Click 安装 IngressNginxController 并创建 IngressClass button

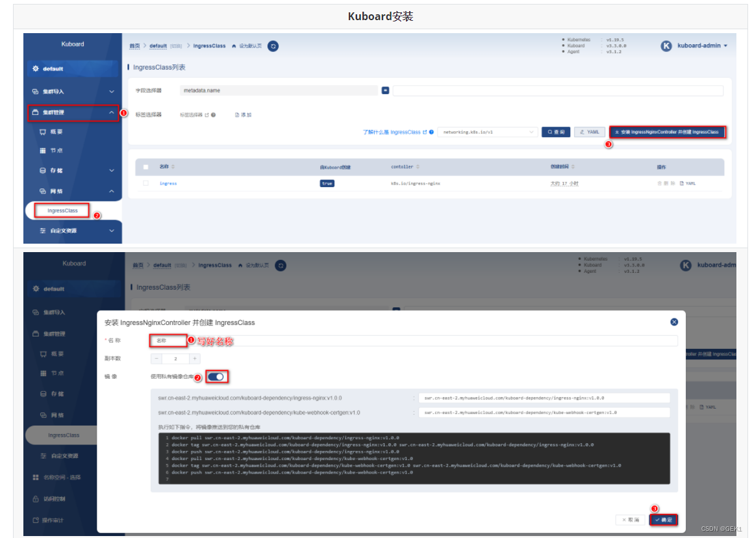tap(668, 132)
